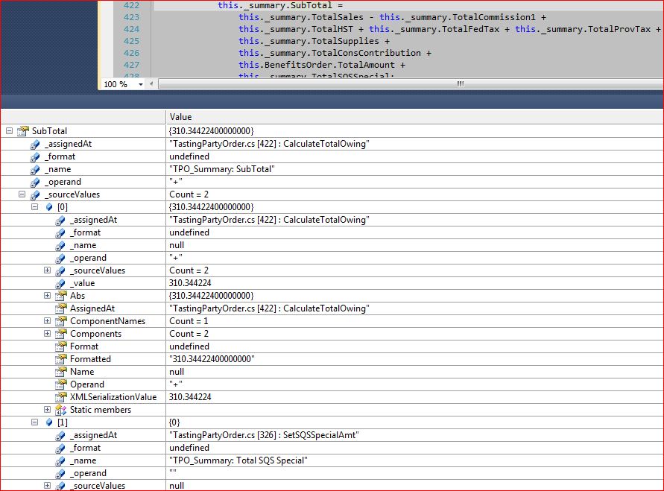
Task: Collapse the SubTotal root node
Action: 9,131
